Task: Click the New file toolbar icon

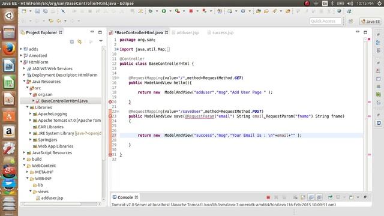Action: (x=24, y=11)
